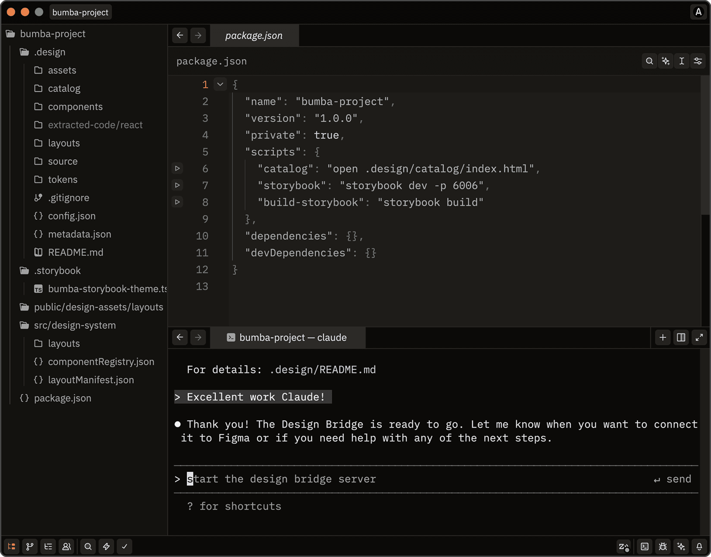Screen dimensions: 711x557
Task: Go forward in terminal pane history
Action: 198,337
